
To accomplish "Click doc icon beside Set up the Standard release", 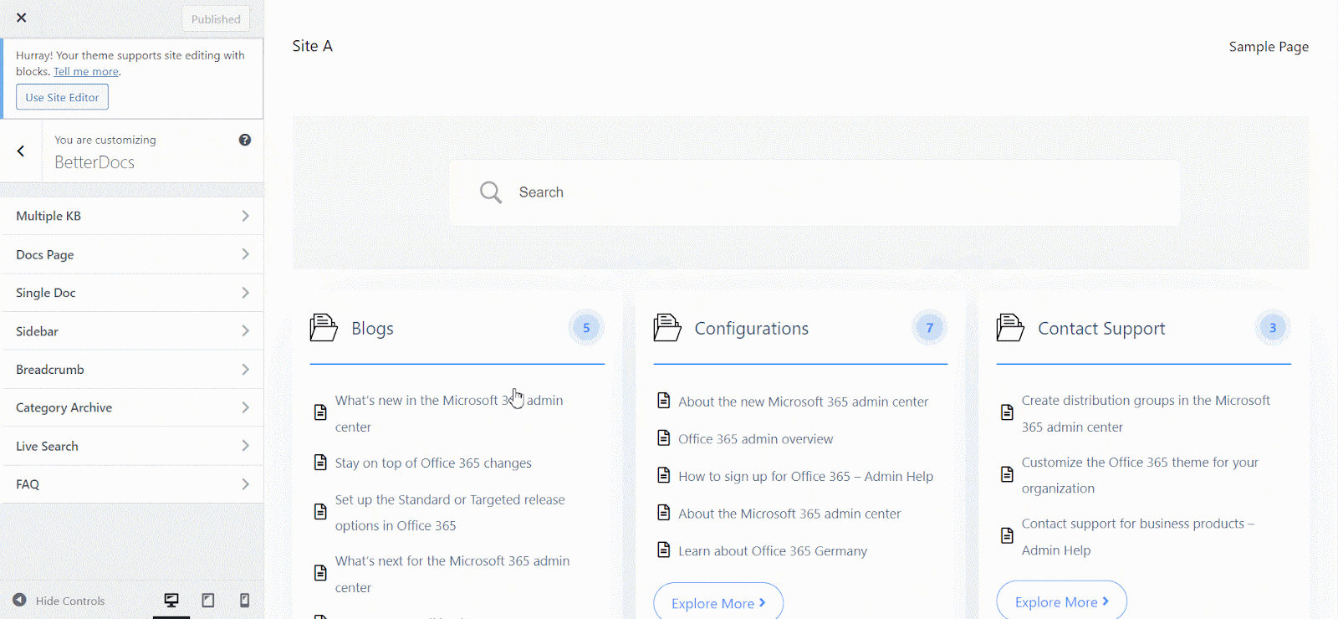I will tap(320, 512).
